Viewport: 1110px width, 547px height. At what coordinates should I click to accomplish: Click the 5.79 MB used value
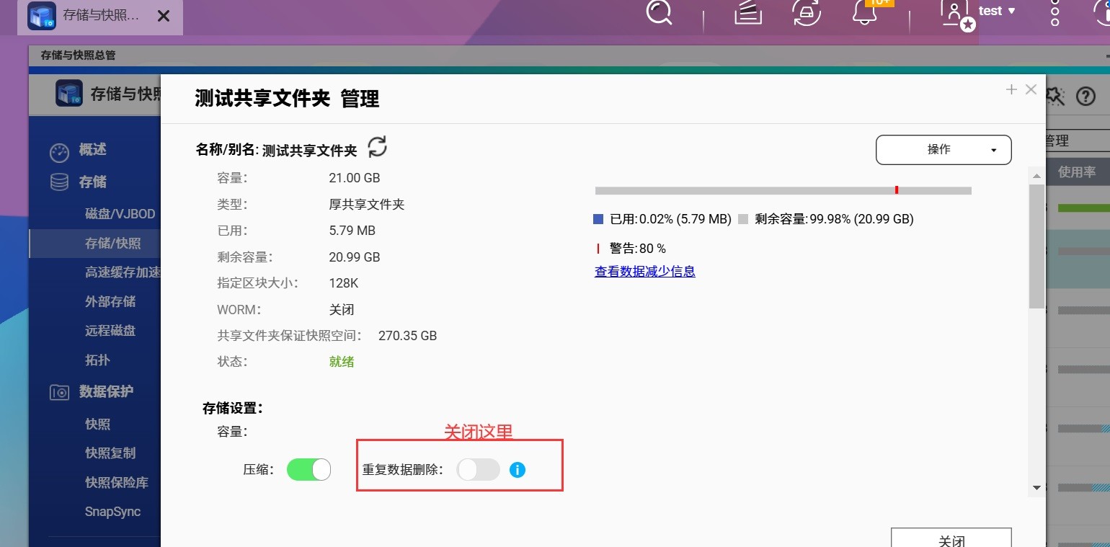pos(352,231)
